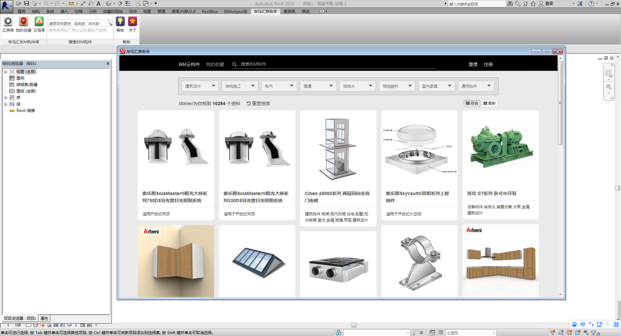Switch to 综合 list view mode
The height and width of the screenshot is (336, 621).
click(472, 103)
